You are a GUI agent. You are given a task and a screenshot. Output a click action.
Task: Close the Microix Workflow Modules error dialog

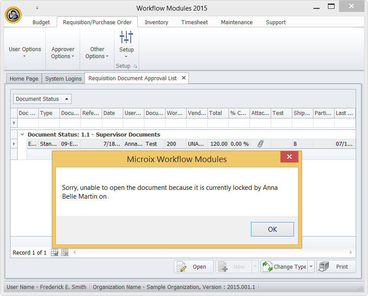[289, 157]
